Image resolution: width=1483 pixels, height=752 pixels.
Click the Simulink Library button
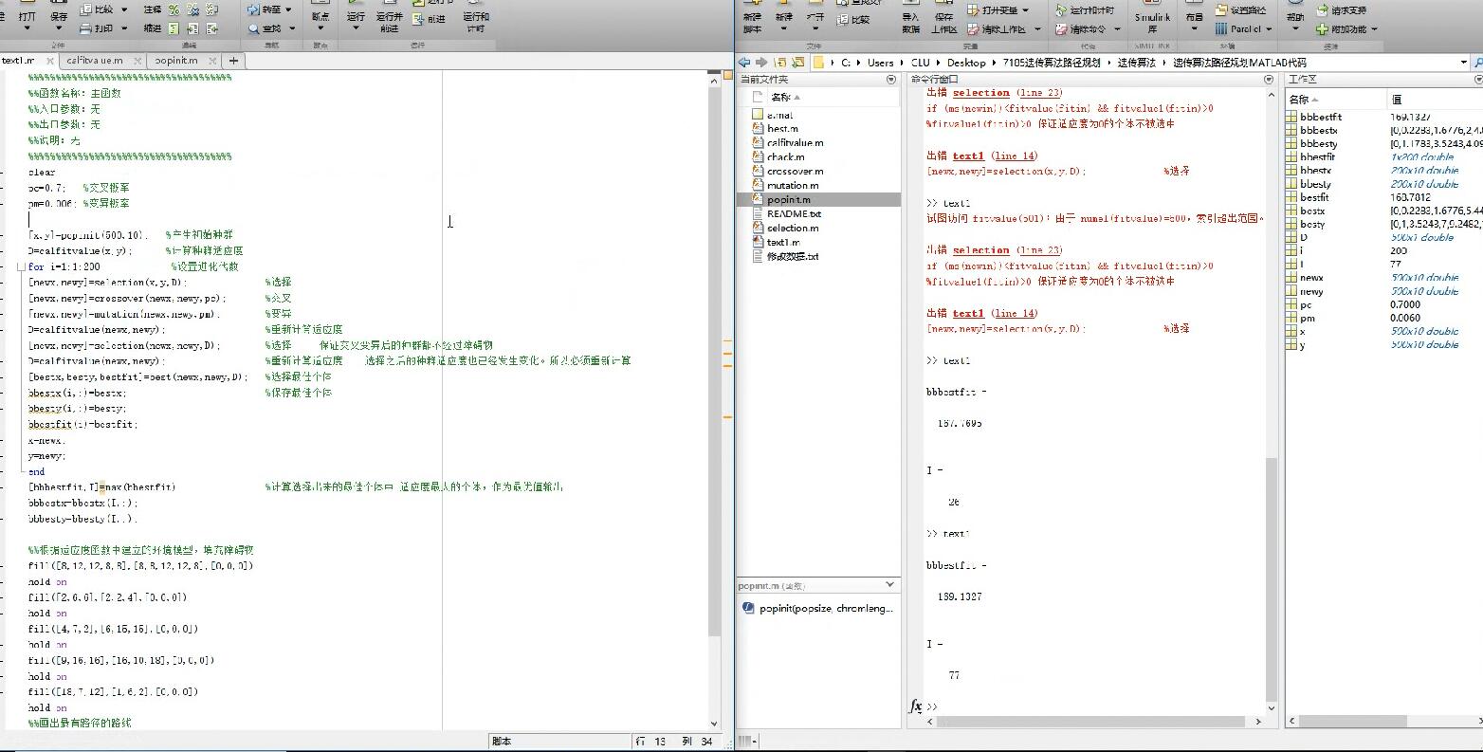(1152, 18)
